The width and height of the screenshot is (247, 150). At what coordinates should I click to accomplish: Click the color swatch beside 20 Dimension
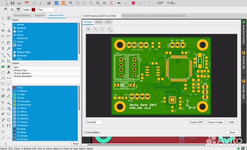pyautogui.click(x=15, y=105)
